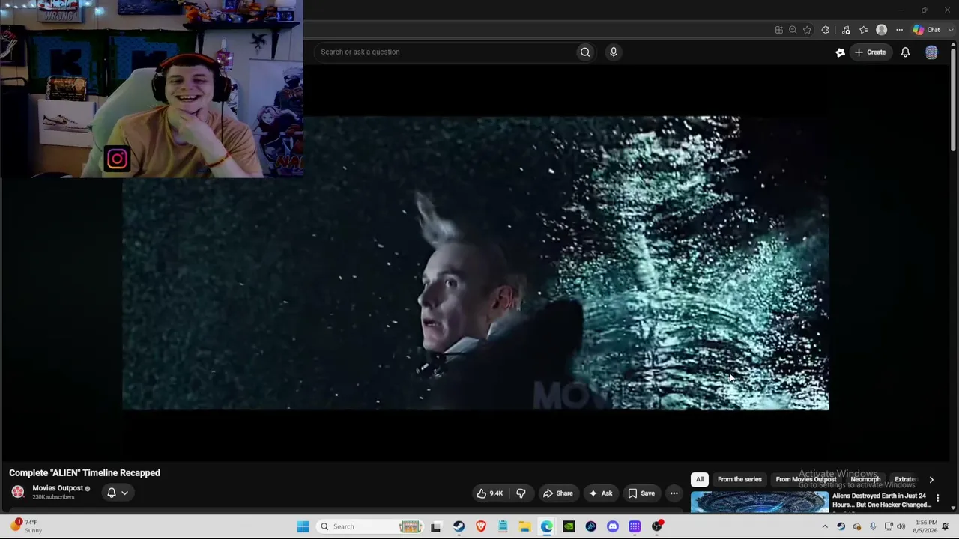Open the Movies Outpost channel link
This screenshot has height=539, width=959.
[x=57, y=488]
